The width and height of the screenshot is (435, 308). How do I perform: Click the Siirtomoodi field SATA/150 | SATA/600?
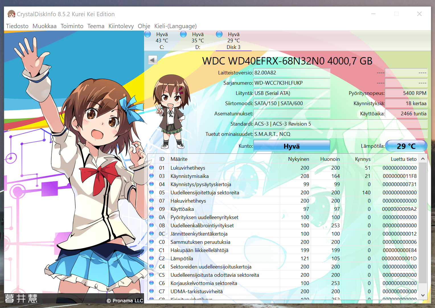(x=292, y=103)
